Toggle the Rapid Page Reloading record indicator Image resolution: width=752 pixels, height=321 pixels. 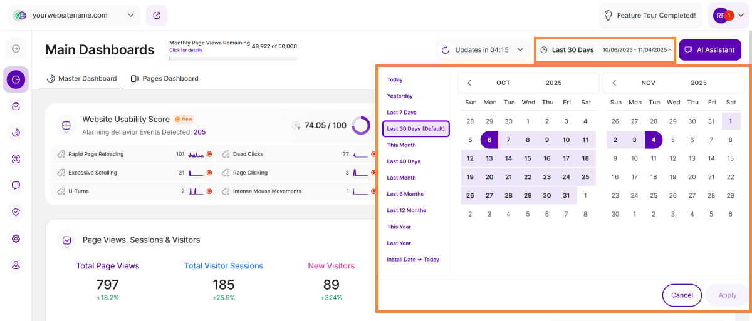click(209, 154)
